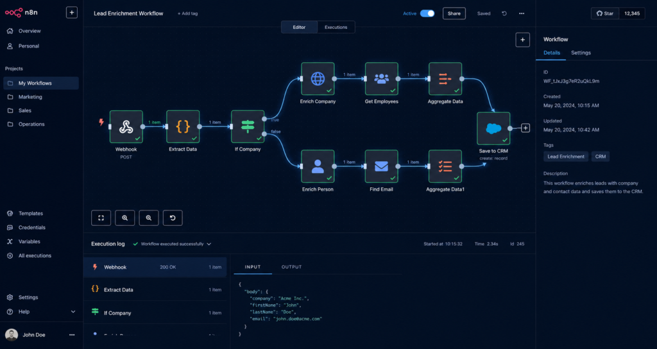
Task: Fit workflow to view
Action: tap(101, 218)
